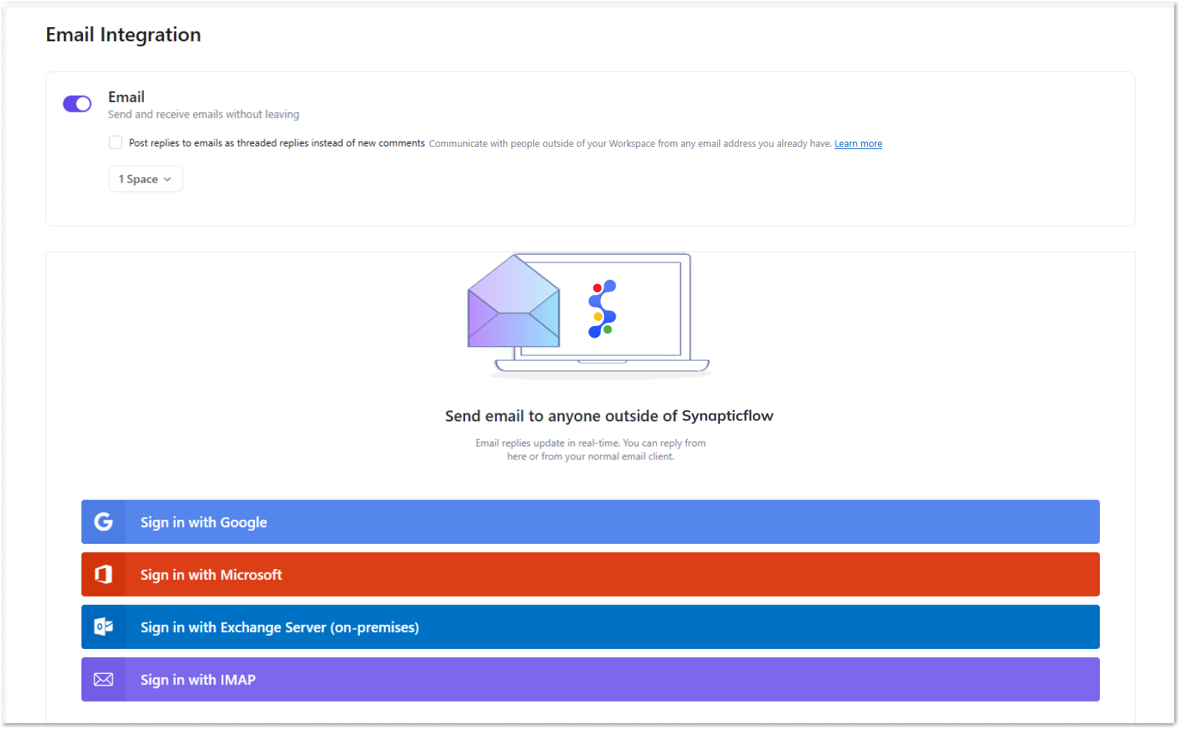The height and width of the screenshot is (729, 1180).
Task: Click the Email section title
Action: click(x=126, y=97)
